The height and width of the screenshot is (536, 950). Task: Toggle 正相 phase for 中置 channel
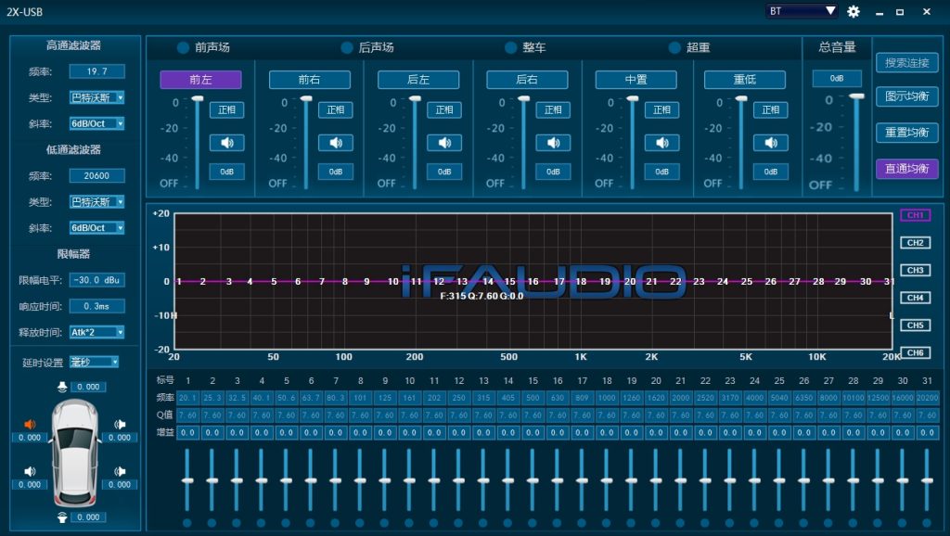(661, 109)
